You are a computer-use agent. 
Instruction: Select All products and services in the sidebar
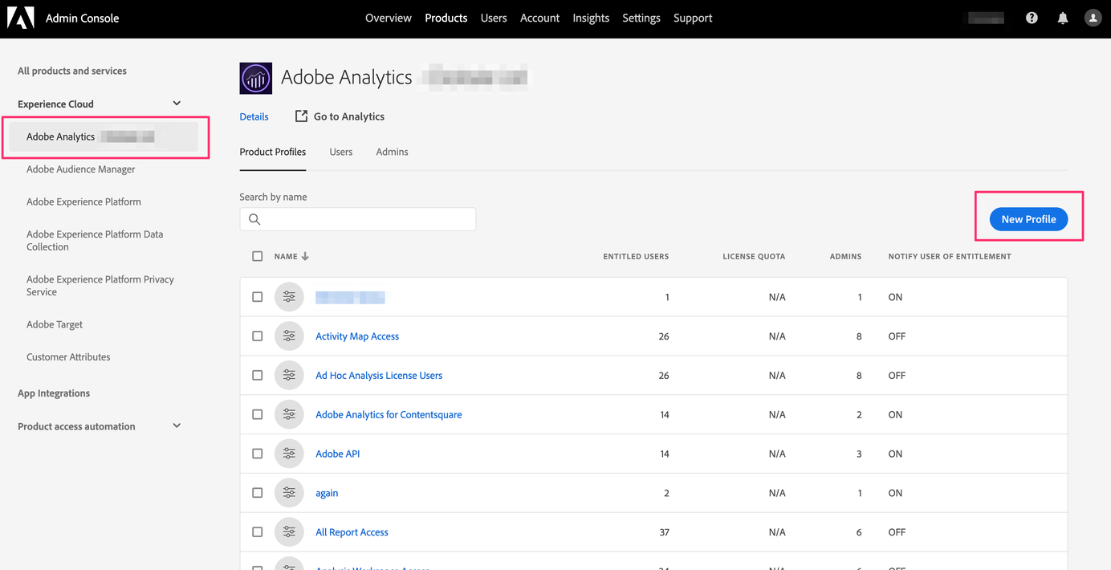coord(72,71)
